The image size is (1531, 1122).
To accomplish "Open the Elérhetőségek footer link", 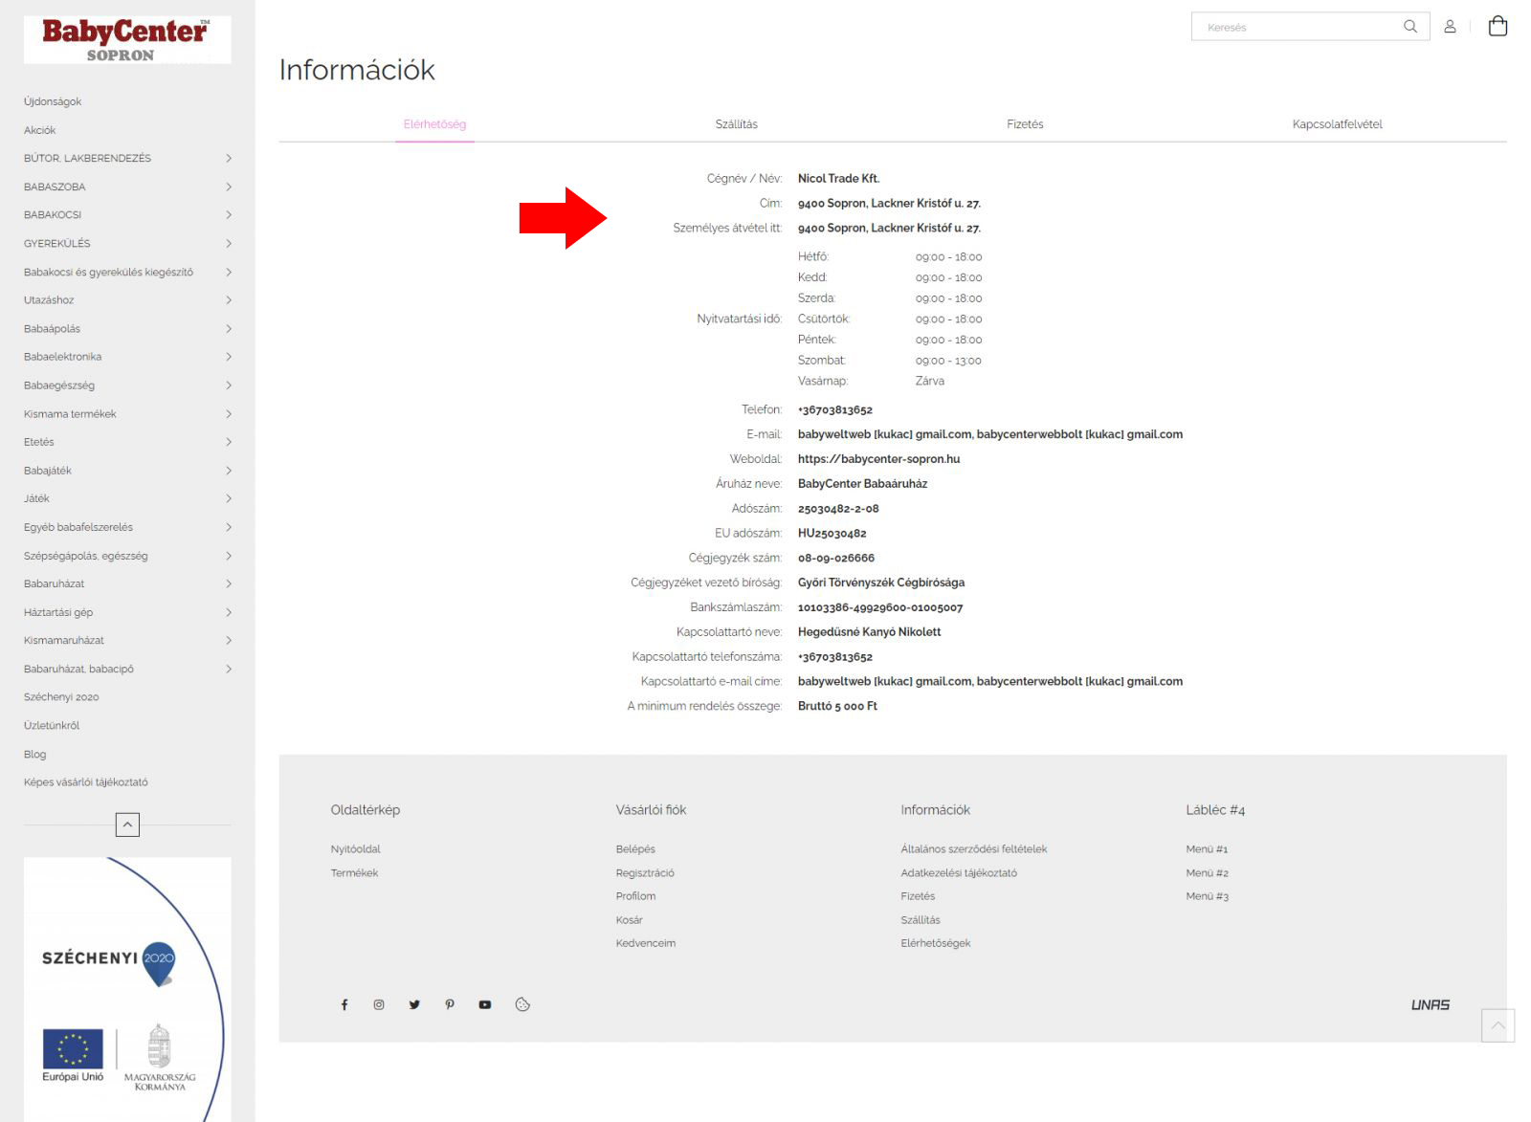I will pyautogui.click(x=936, y=943).
